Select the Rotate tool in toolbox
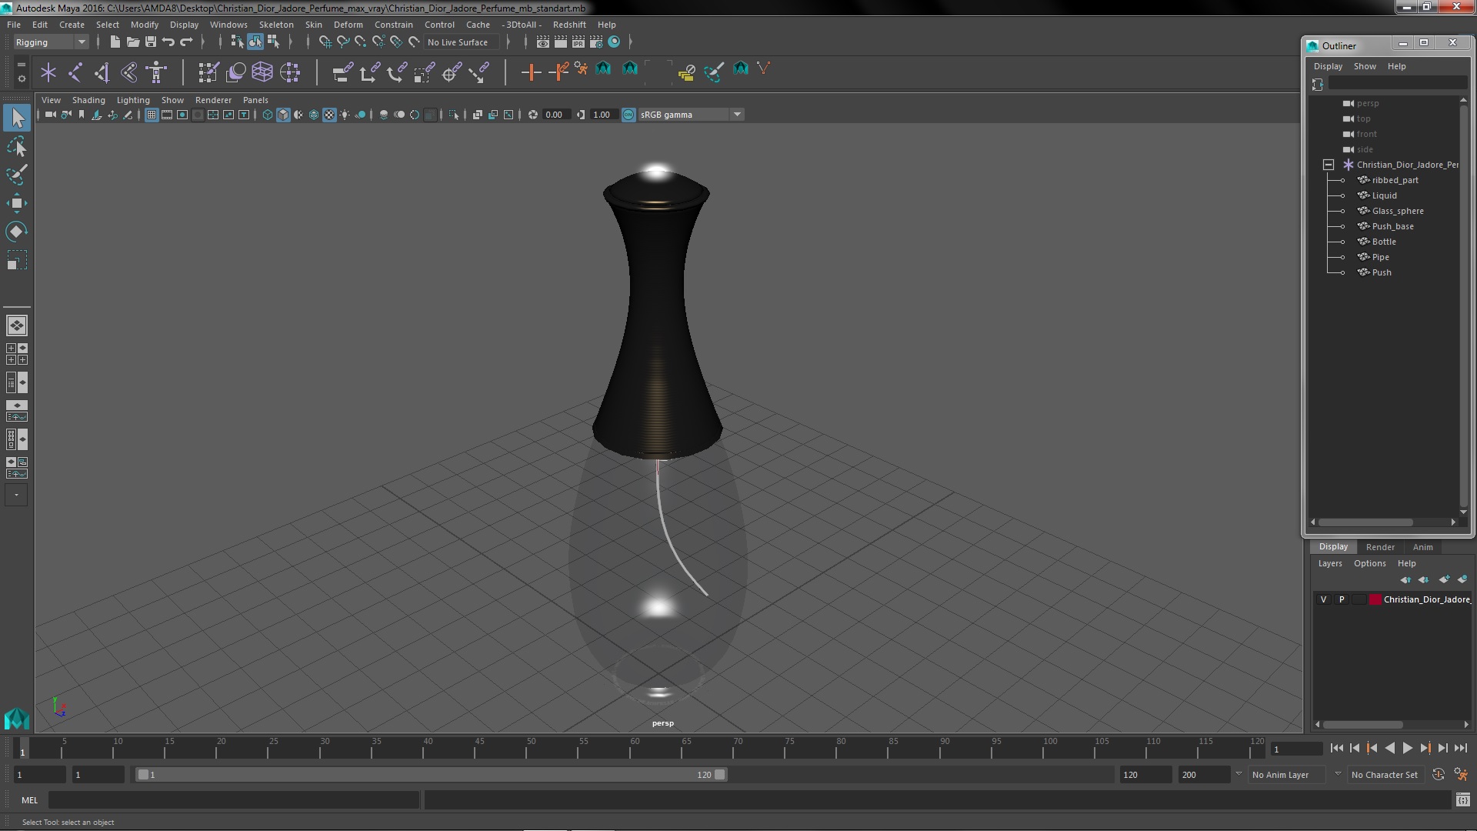 coord(16,232)
